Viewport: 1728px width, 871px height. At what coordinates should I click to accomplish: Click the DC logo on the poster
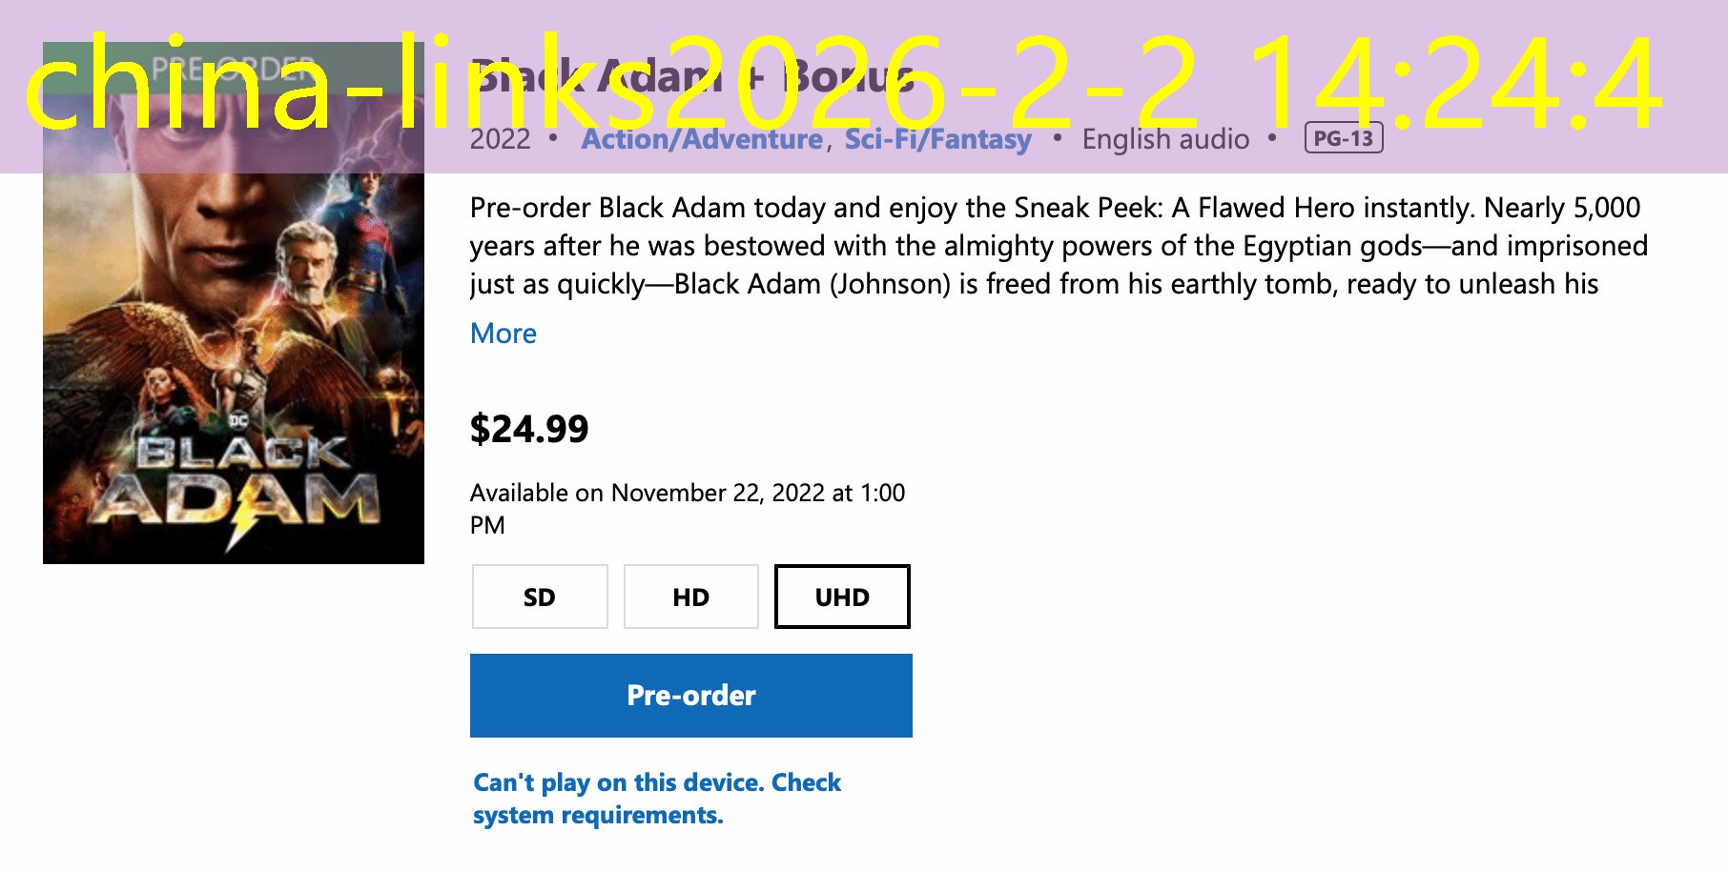point(238,419)
